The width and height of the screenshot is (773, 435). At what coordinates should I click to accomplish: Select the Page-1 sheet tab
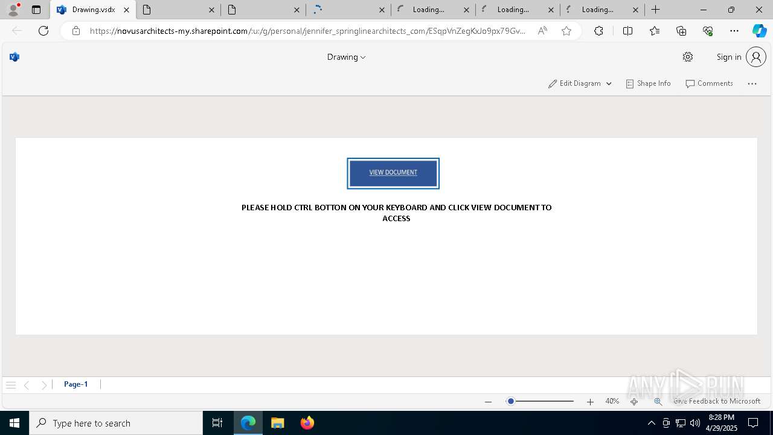point(76,384)
